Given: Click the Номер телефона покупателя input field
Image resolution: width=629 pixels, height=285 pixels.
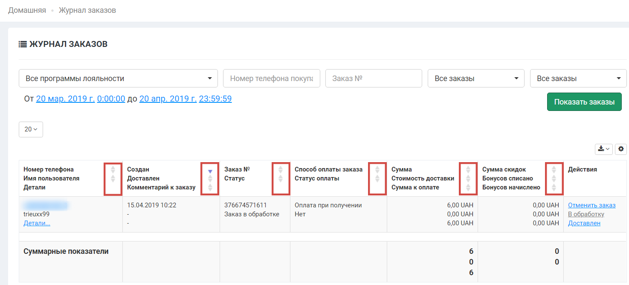Looking at the screenshot, I should click(x=271, y=79).
